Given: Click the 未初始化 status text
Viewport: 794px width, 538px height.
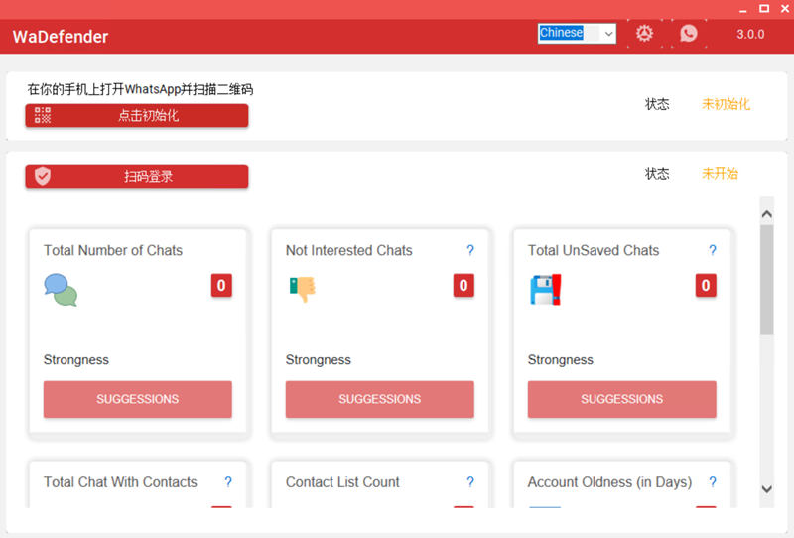Looking at the screenshot, I should pos(726,104).
